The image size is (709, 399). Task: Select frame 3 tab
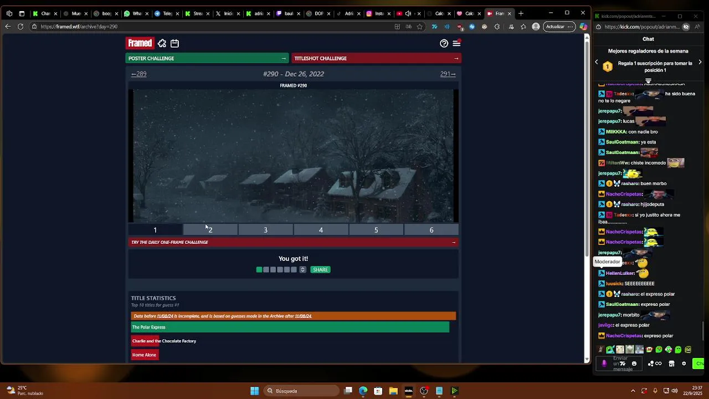[265, 230]
